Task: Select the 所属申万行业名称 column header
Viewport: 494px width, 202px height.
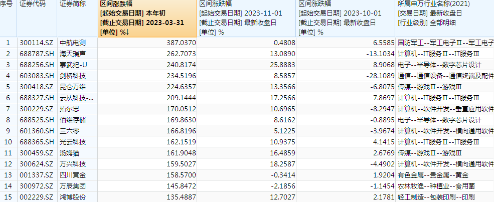Action: (x=445, y=19)
